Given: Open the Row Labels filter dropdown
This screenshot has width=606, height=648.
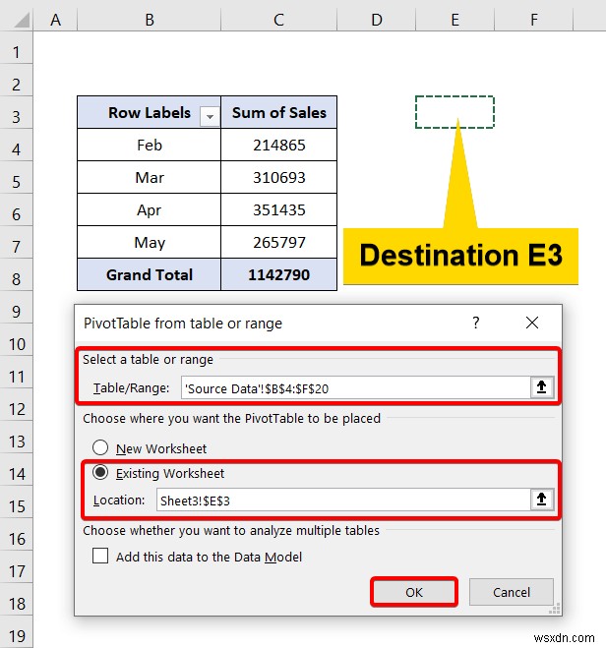Looking at the screenshot, I should point(210,117).
